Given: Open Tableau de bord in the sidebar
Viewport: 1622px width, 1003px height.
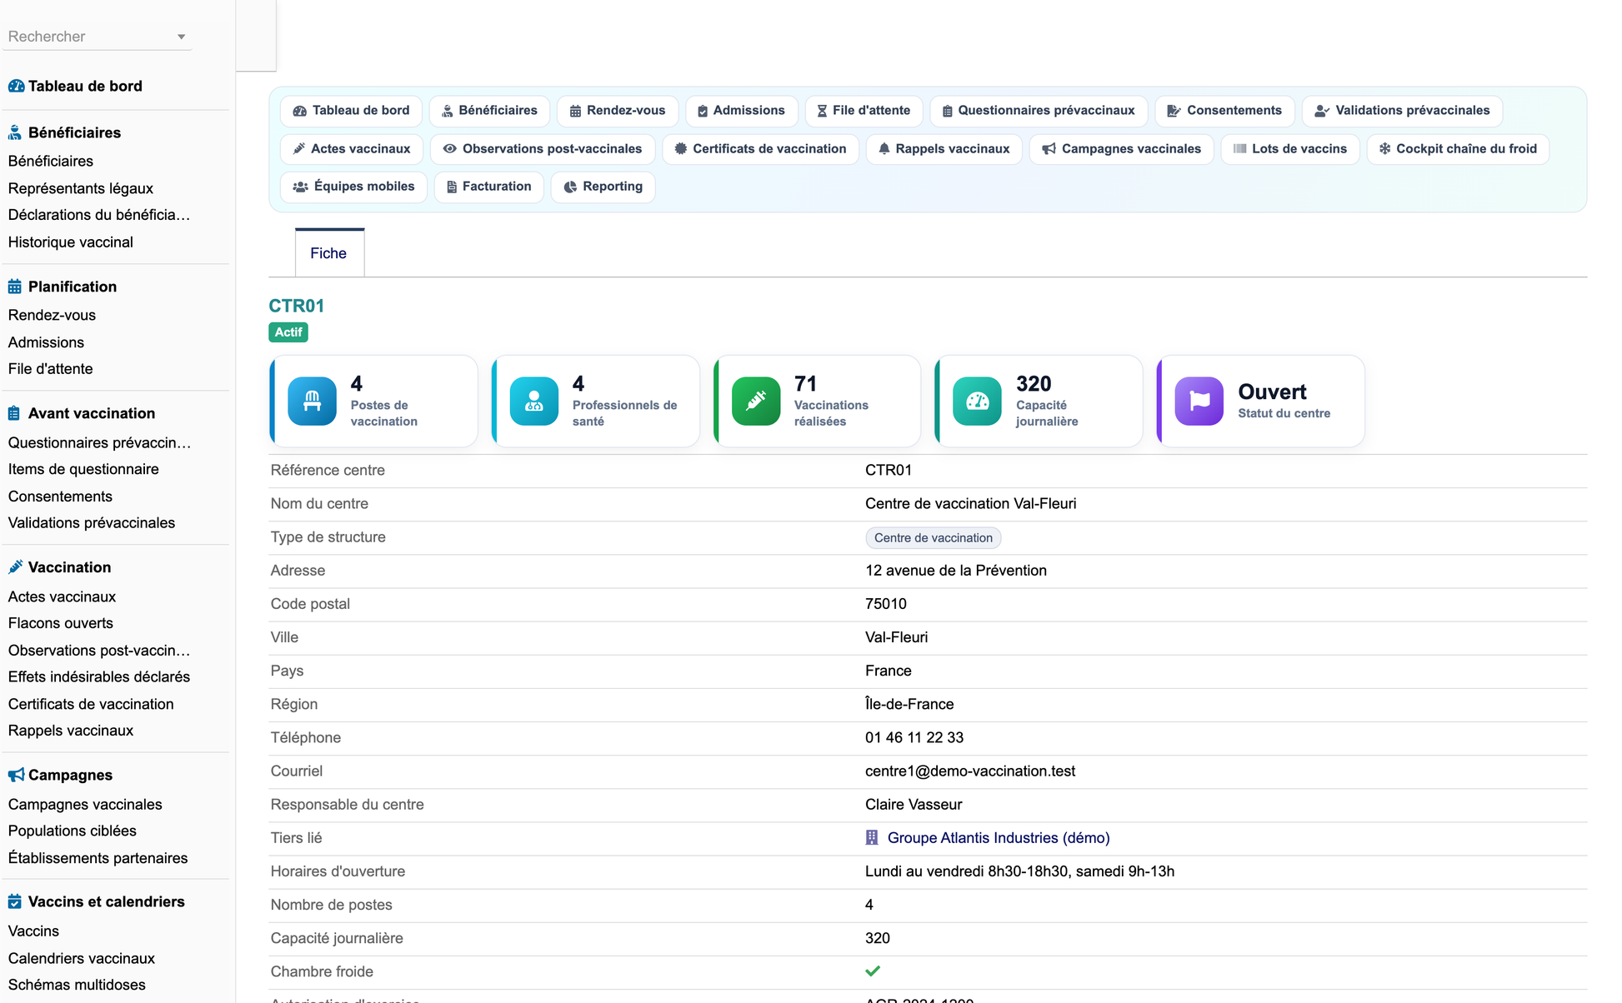Looking at the screenshot, I should pyautogui.click(x=85, y=86).
